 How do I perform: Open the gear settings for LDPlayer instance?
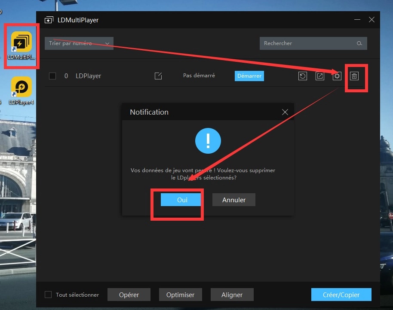(337, 76)
